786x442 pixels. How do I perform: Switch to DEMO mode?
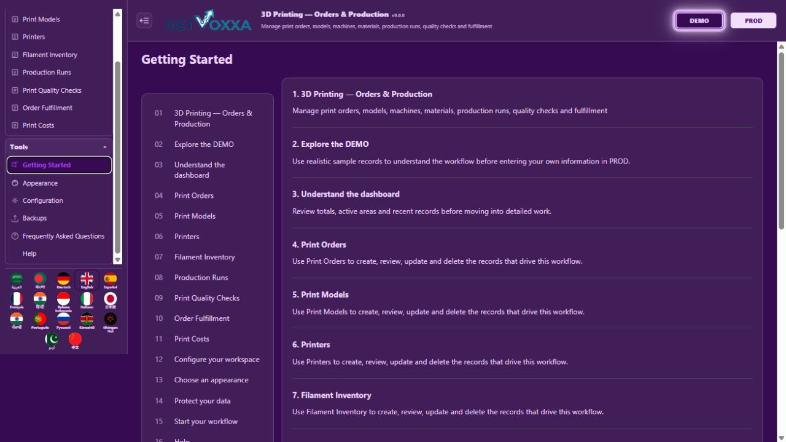[699, 20]
